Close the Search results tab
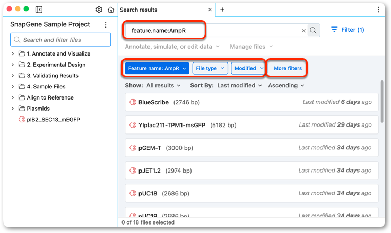Viewport: 391px width, 233px height. [x=210, y=10]
